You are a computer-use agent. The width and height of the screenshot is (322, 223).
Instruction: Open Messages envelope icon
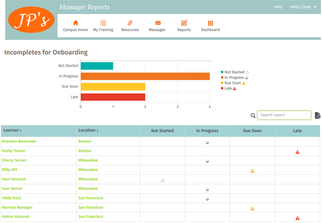(158, 23)
